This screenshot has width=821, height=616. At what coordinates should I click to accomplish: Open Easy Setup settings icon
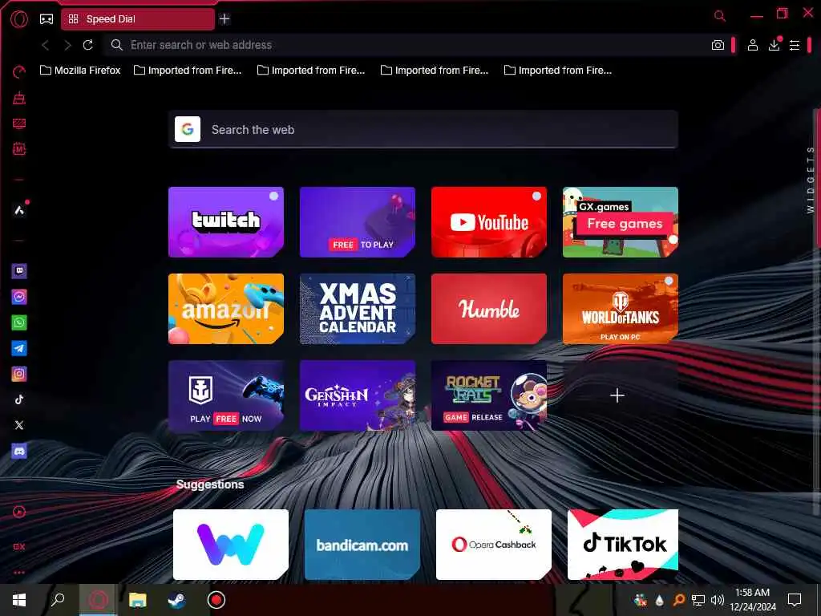(x=795, y=46)
